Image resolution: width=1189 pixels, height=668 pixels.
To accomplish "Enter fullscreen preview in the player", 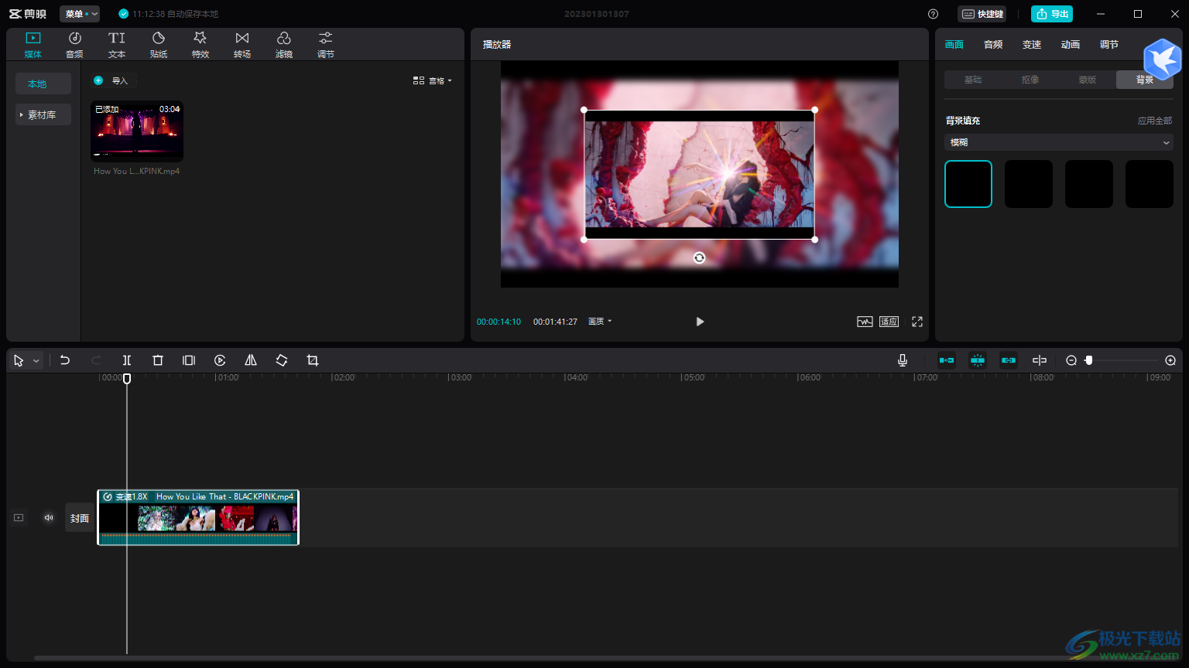I will [x=917, y=322].
